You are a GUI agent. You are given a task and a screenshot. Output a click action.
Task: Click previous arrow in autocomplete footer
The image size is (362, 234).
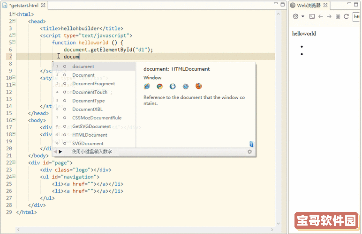click(55, 152)
